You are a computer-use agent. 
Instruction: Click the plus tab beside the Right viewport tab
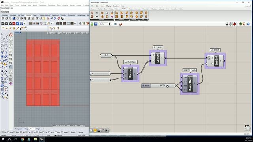(43, 129)
